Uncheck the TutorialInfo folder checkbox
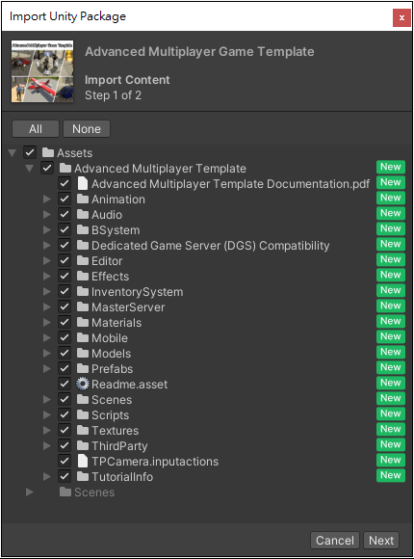Image resolution: width=414 pixels, height=559 pixels. [65, 476]
